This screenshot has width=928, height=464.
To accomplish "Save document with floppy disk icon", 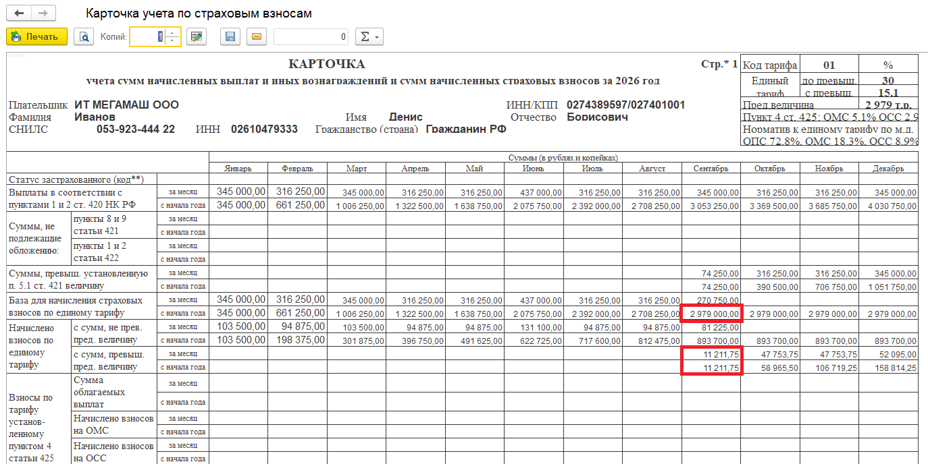I will pos(230,36).
